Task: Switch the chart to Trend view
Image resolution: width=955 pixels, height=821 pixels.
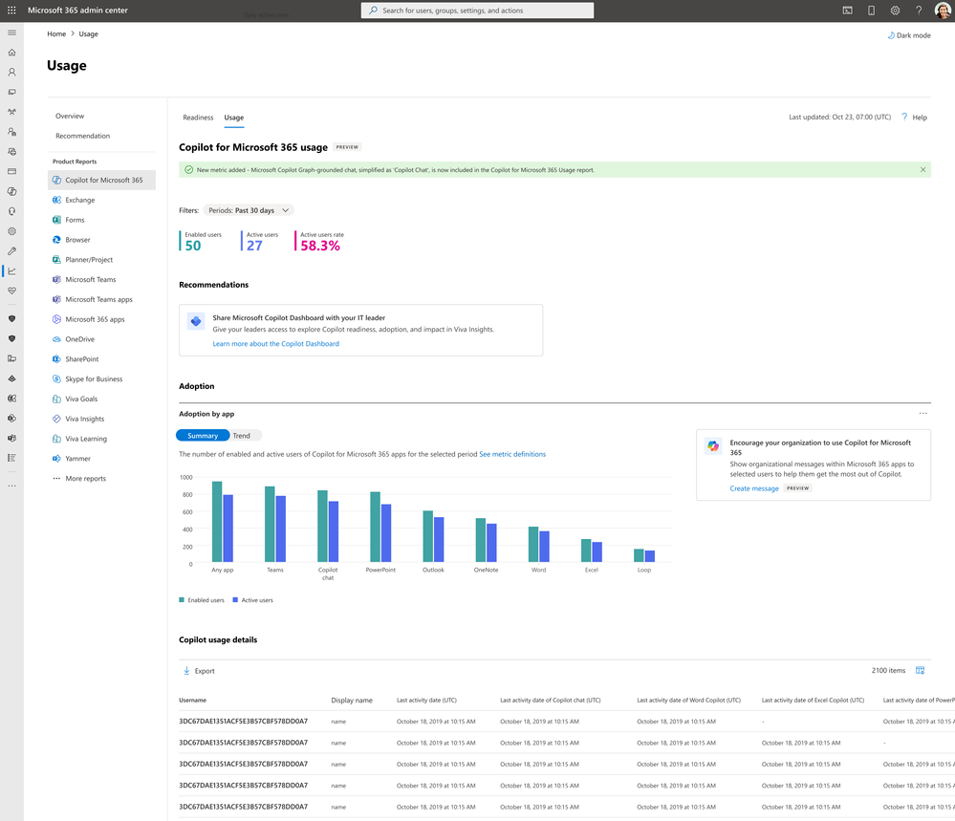Action: coord(242,436)
